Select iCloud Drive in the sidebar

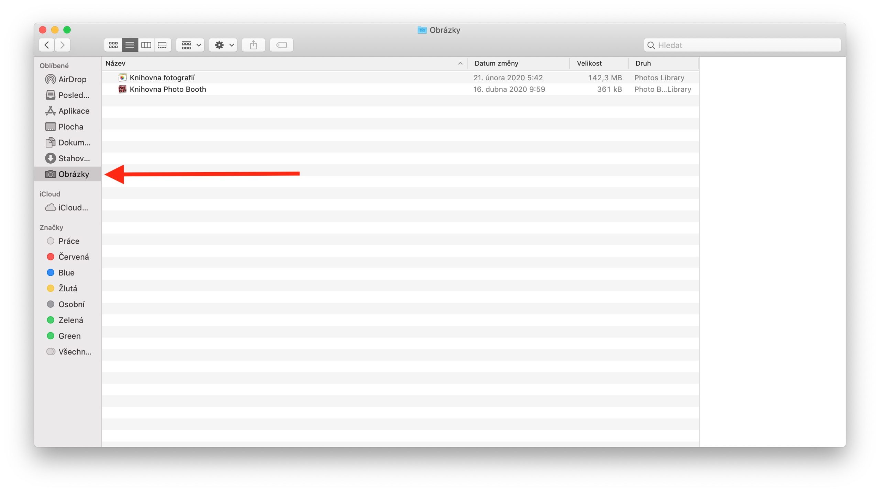[73, 208]
